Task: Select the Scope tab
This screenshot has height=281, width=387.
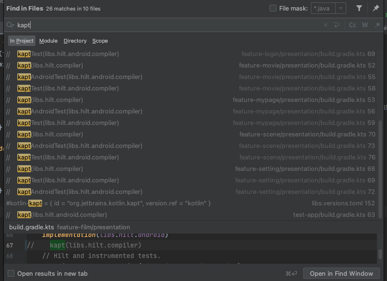Action: (100, 41)
